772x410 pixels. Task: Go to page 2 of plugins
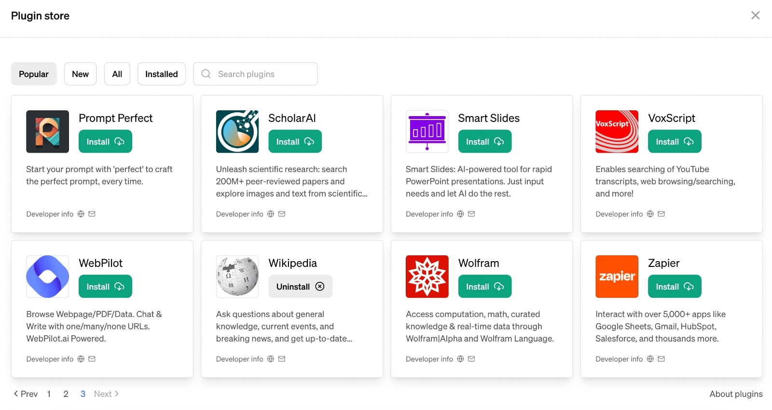tap(66, 394)
